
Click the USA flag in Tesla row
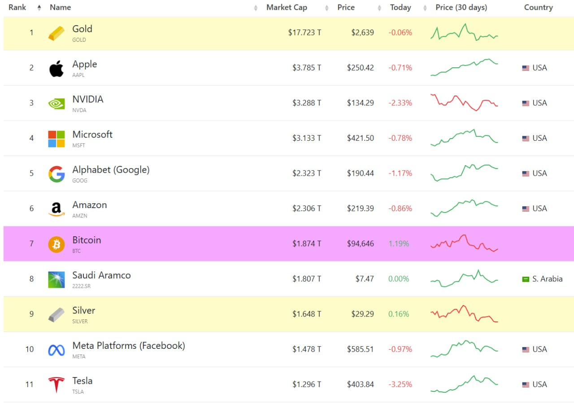coord(526,385)
